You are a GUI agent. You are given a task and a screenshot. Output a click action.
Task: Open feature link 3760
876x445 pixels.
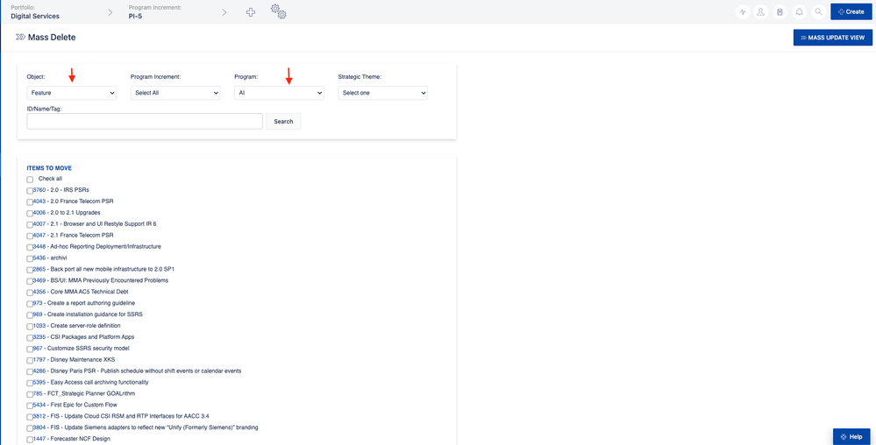(39, 190)
